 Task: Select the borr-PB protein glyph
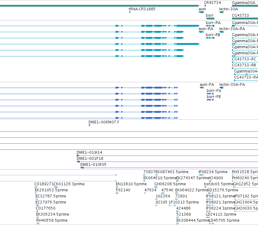(210, 100)
